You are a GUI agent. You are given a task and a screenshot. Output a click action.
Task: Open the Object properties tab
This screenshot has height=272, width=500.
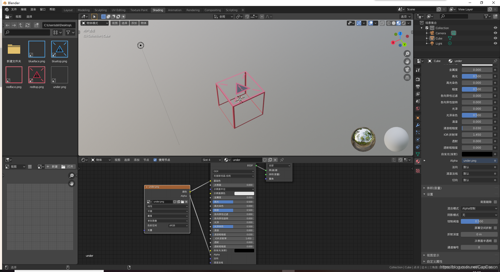tap(418, 118)
